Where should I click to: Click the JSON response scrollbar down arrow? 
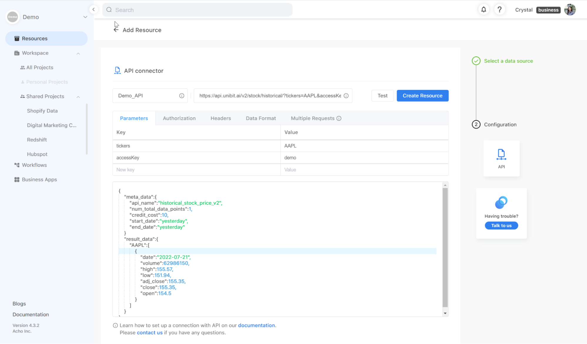pyautogui.click(x=445, y=313)
